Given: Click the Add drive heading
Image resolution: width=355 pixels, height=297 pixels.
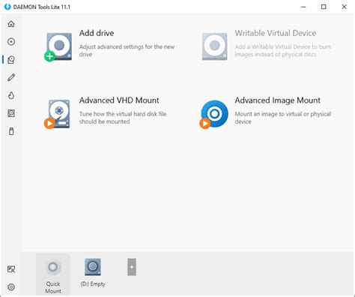Looking at the screenshot, I should [x=97, y=33].
